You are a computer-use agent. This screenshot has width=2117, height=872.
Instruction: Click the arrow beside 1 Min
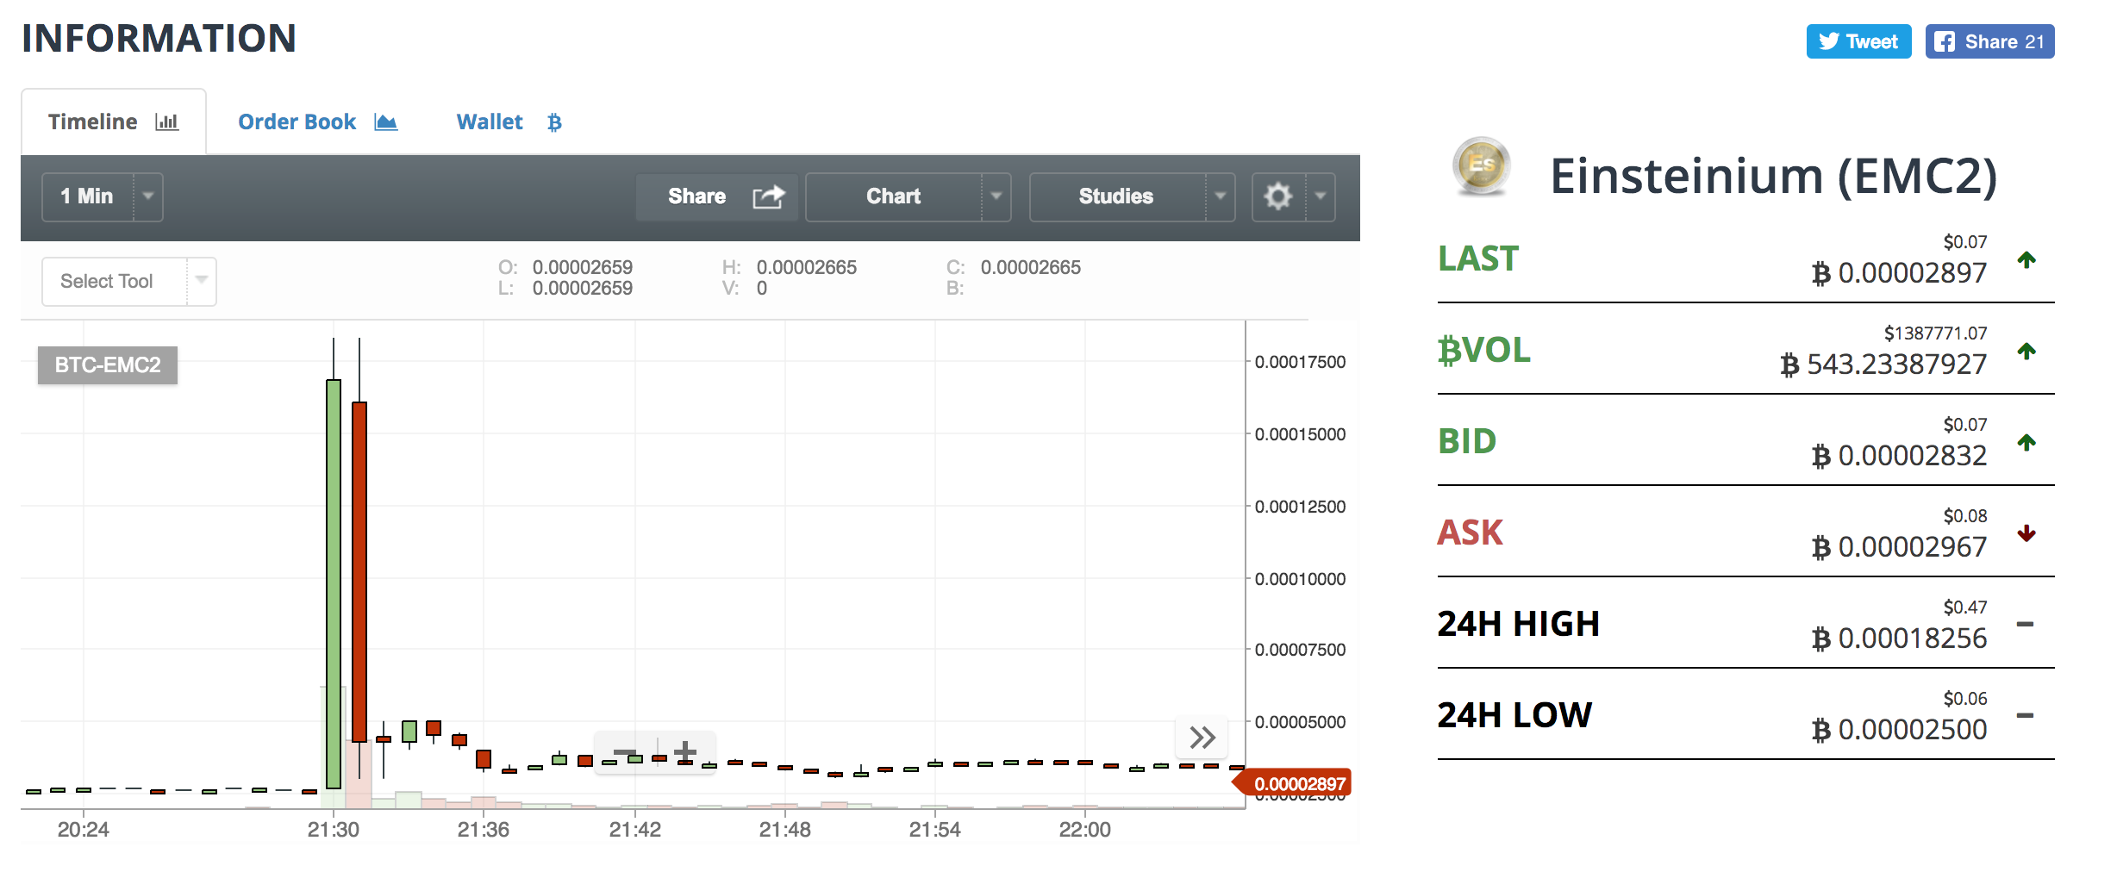pos(148,196)
